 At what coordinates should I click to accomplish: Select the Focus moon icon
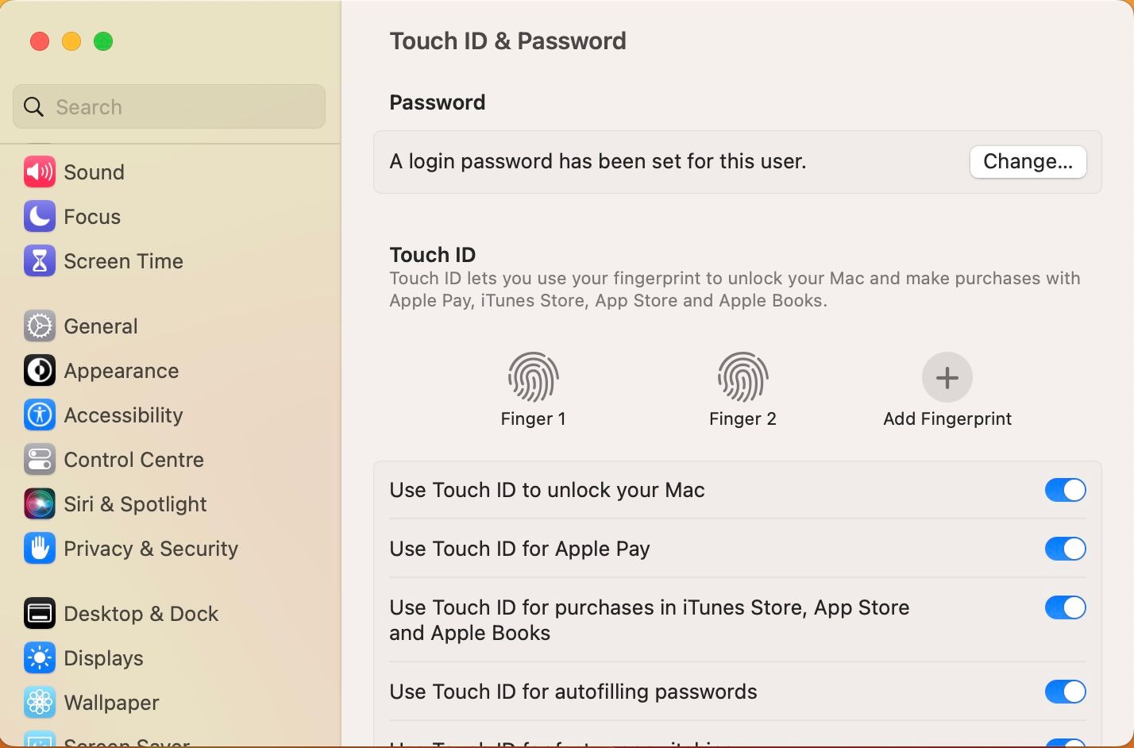(40, 217)
